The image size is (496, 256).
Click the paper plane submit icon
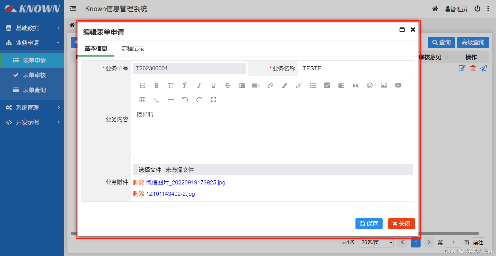[484, 68]
